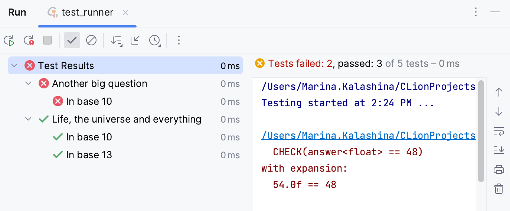This screenshot has width=510, height=211.
Task: Click the Print console output icon
Action: point(499,169)
